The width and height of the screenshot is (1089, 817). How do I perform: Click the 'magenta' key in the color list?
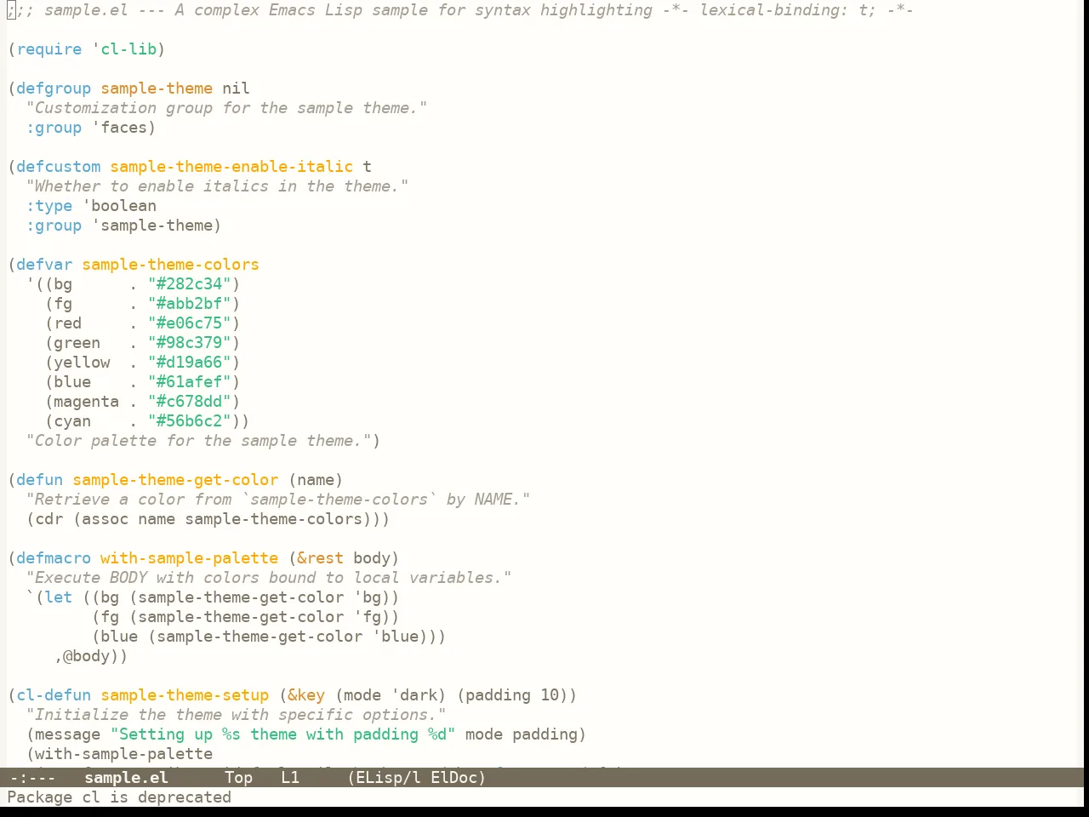click(87, 402)
